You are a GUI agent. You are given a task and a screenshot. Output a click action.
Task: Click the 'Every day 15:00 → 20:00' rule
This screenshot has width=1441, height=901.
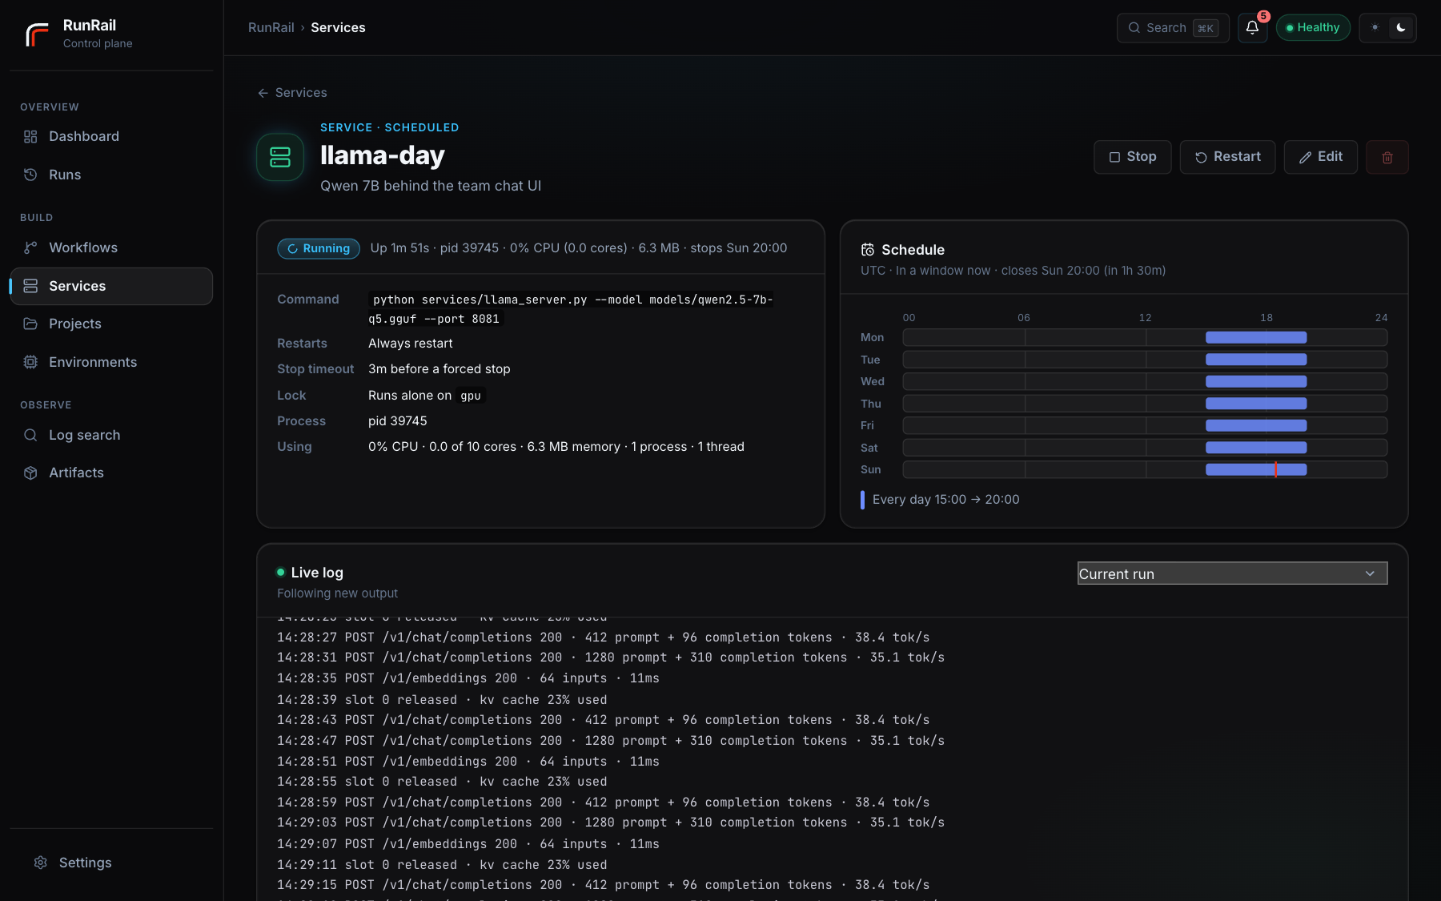(x=945, y=500)
